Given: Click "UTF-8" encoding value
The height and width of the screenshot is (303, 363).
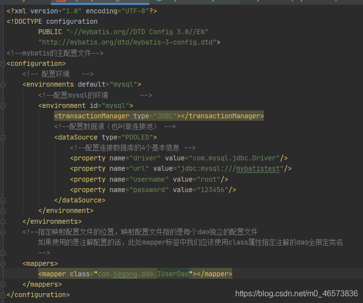Looking at the screenshot, I should pyautogui.click(x=135, y=11).
